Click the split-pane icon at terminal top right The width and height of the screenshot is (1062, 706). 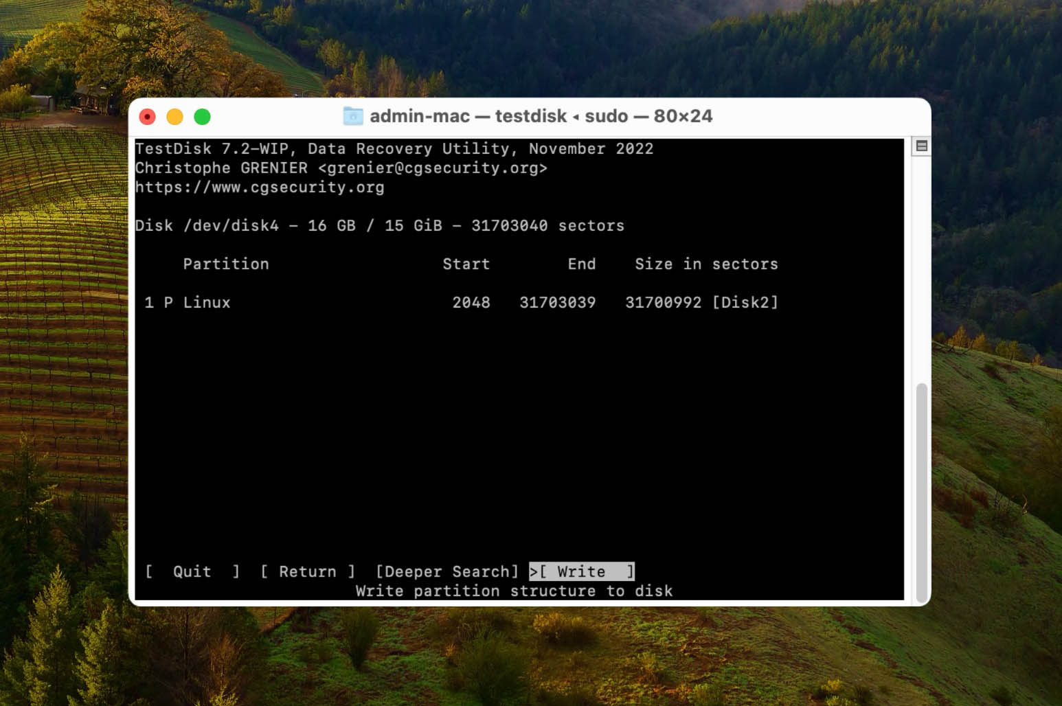(921, 146)
